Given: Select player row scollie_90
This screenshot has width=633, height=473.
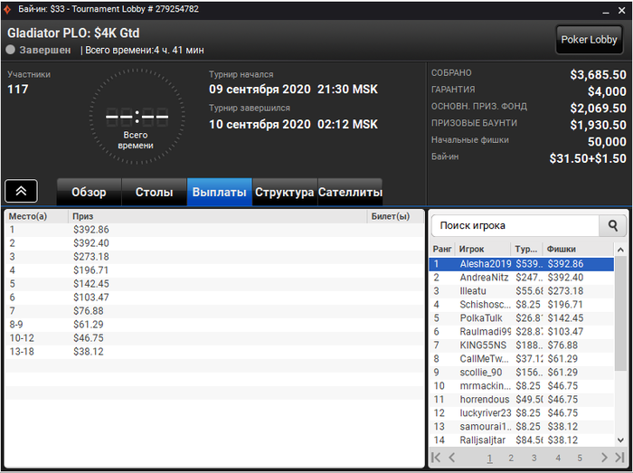Looking at the screenshot, I should tap(522, 373).
